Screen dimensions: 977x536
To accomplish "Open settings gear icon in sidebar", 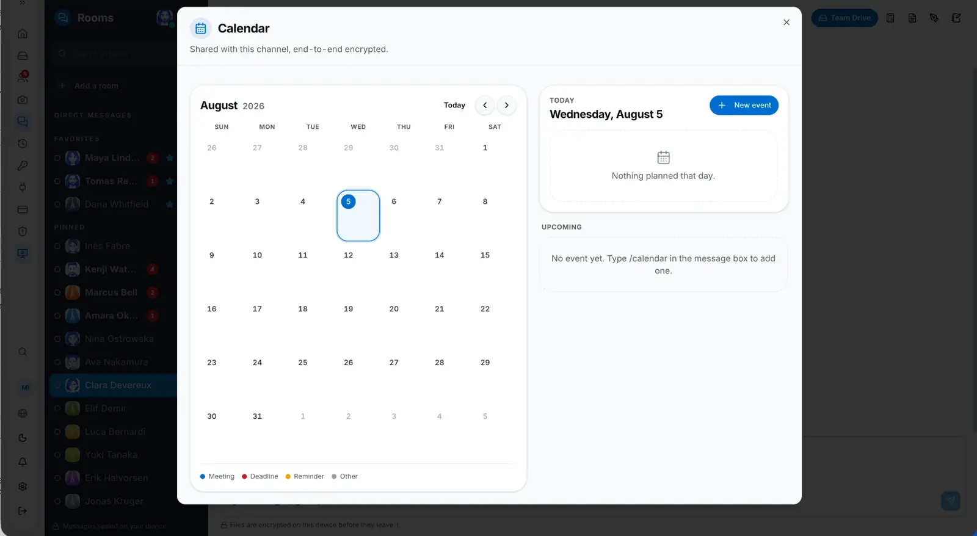I will [x=23, y=487].
